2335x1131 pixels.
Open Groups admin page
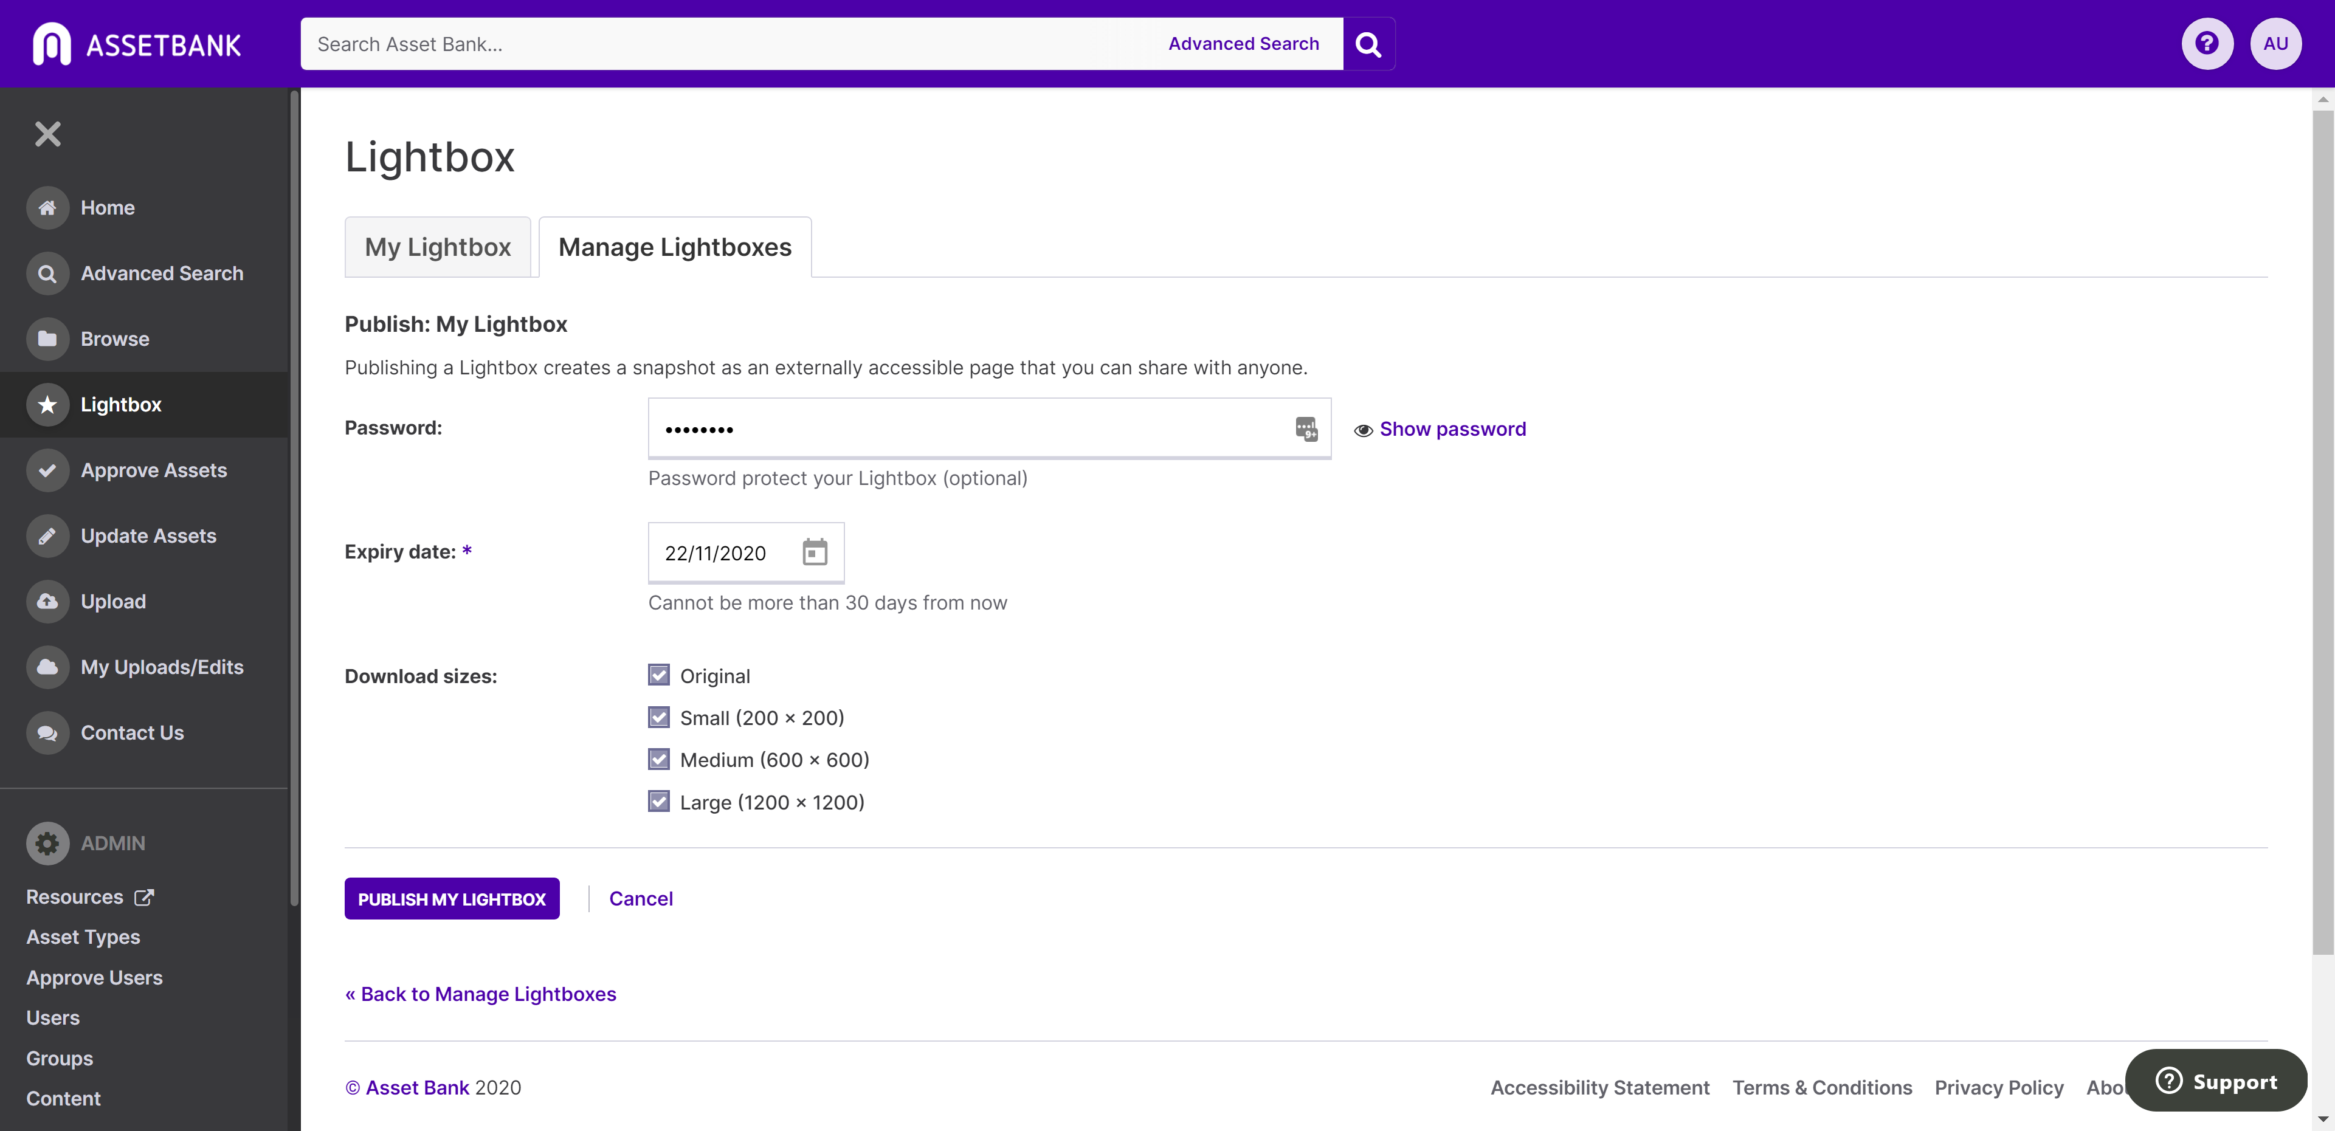pyautogui.click(x=60, y=1059)
